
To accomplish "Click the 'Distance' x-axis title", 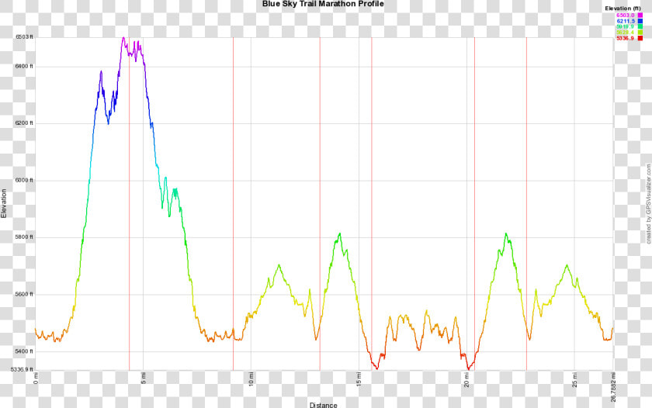I will (x=323, y=405).
